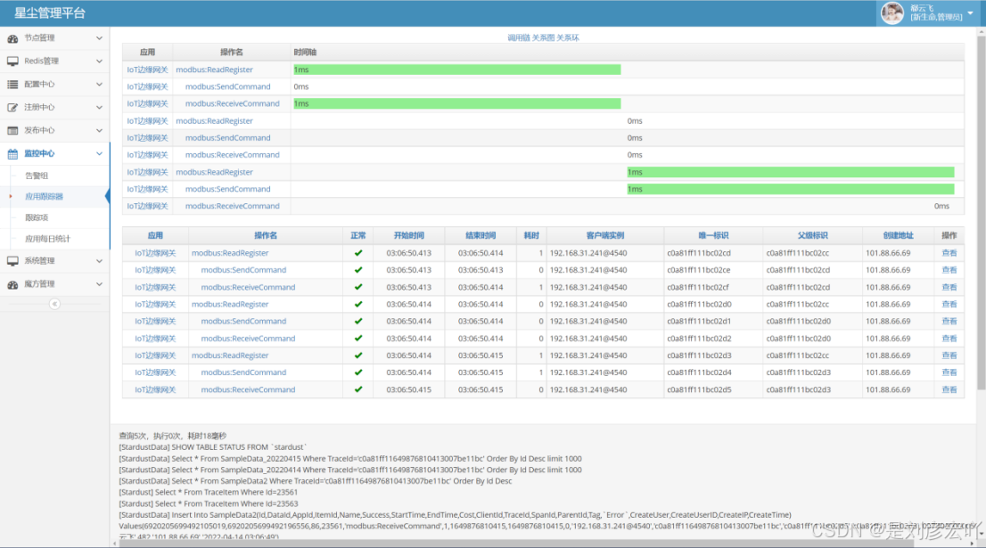Sort by the 客户端实例 column header
This screenshot has width=986, height=548.
click(x=605, y=235)
